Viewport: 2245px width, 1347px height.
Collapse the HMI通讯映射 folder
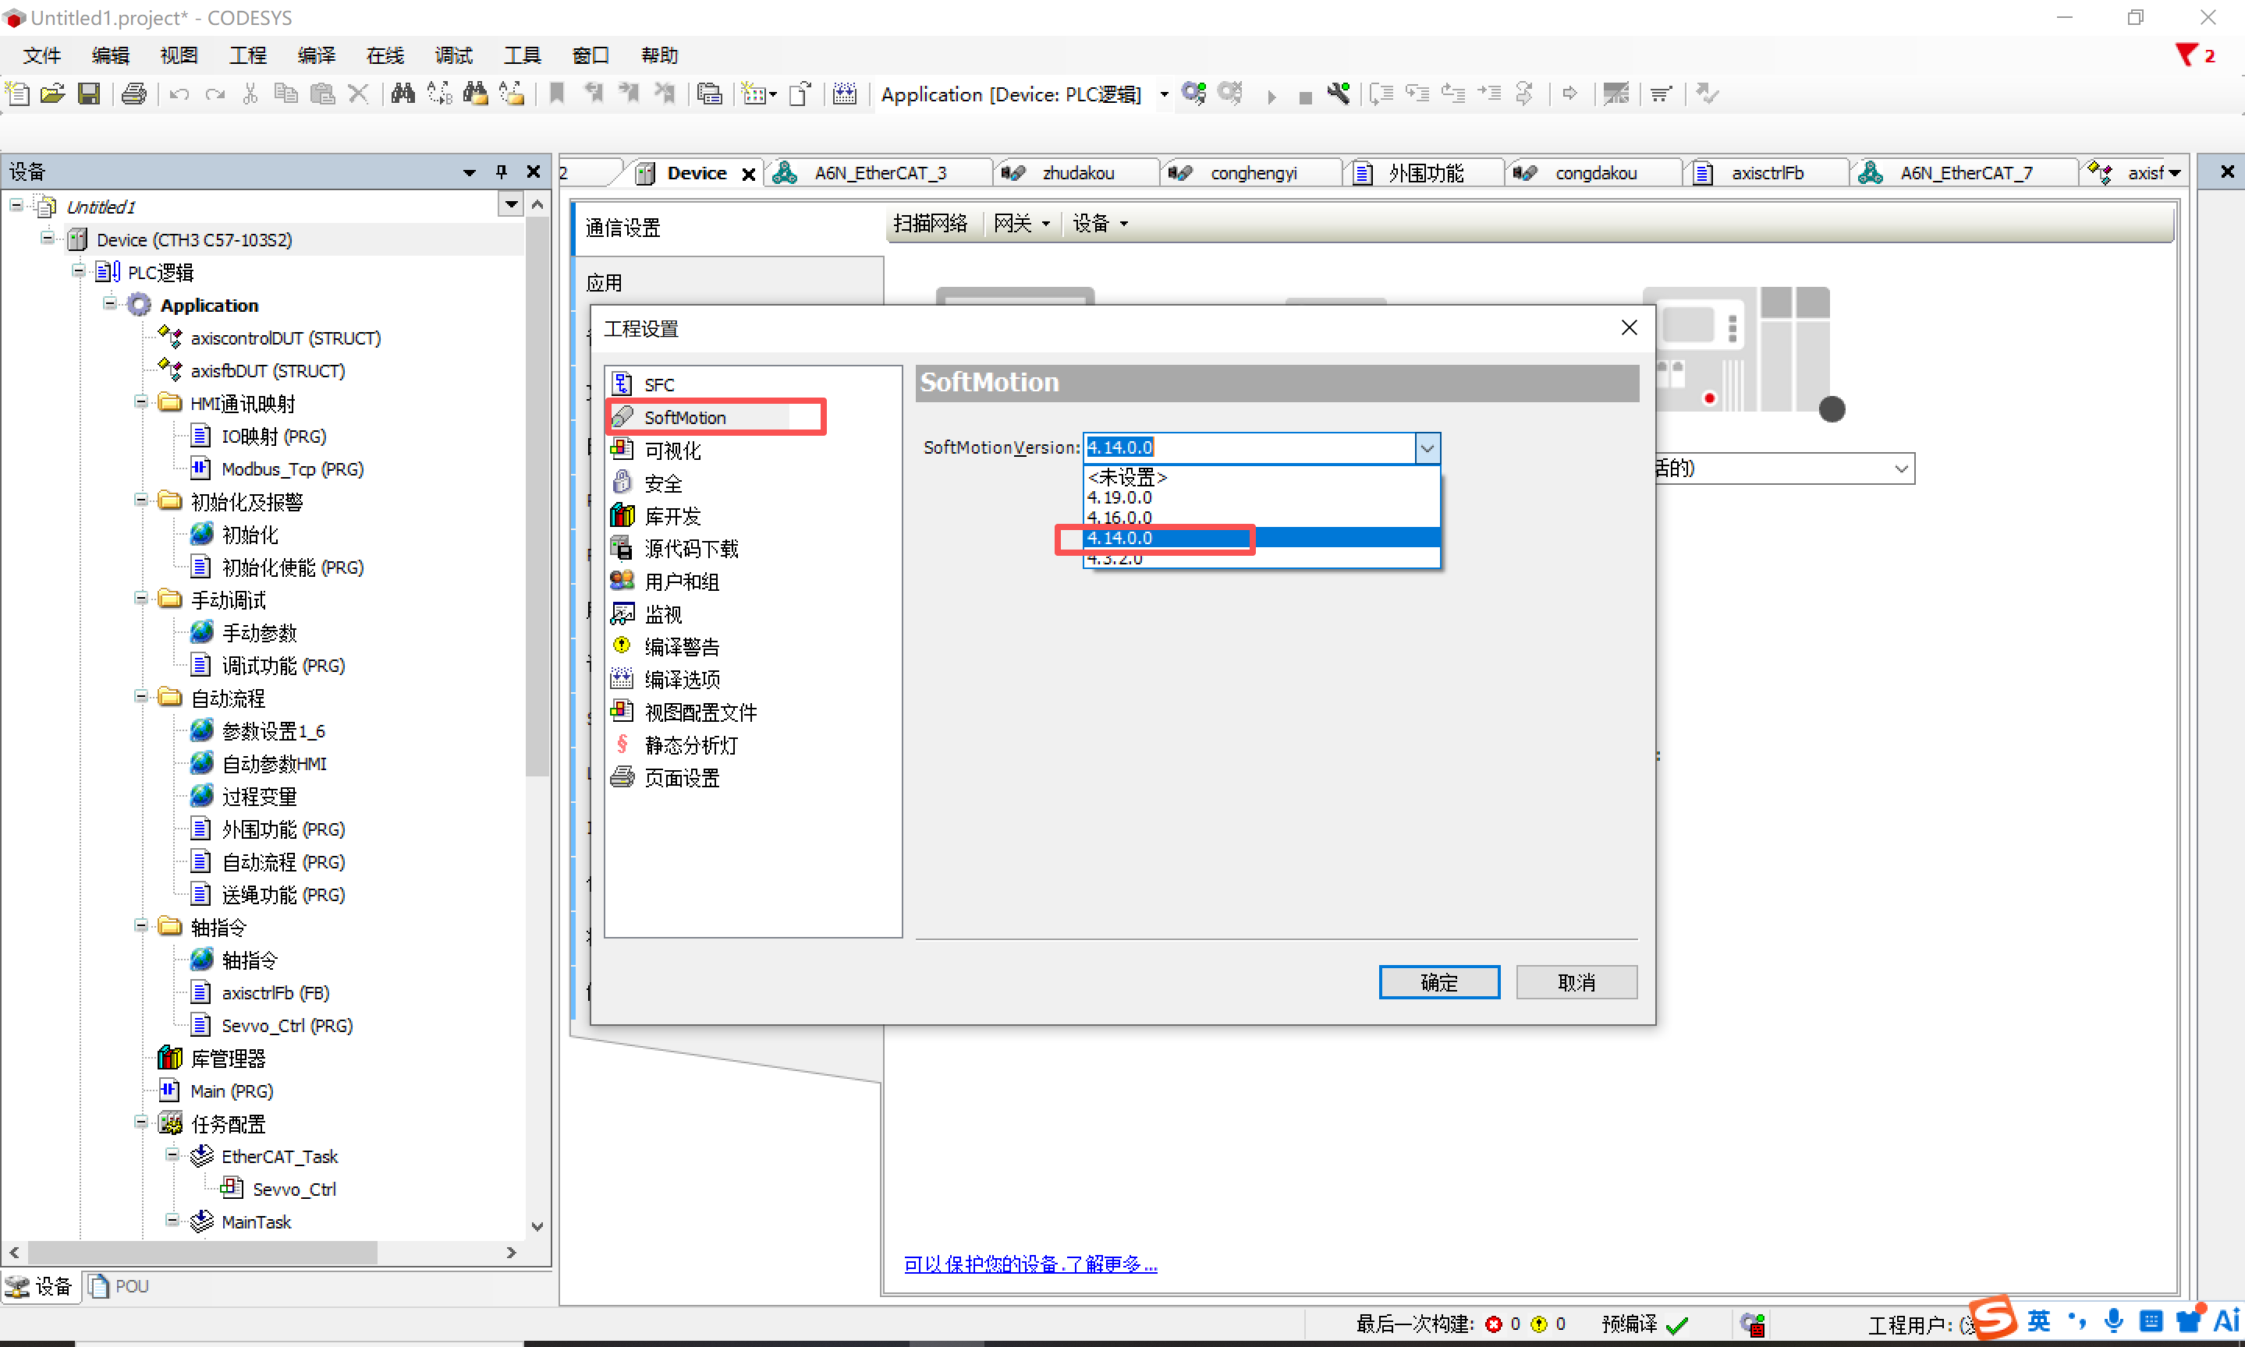click(140, 401)
